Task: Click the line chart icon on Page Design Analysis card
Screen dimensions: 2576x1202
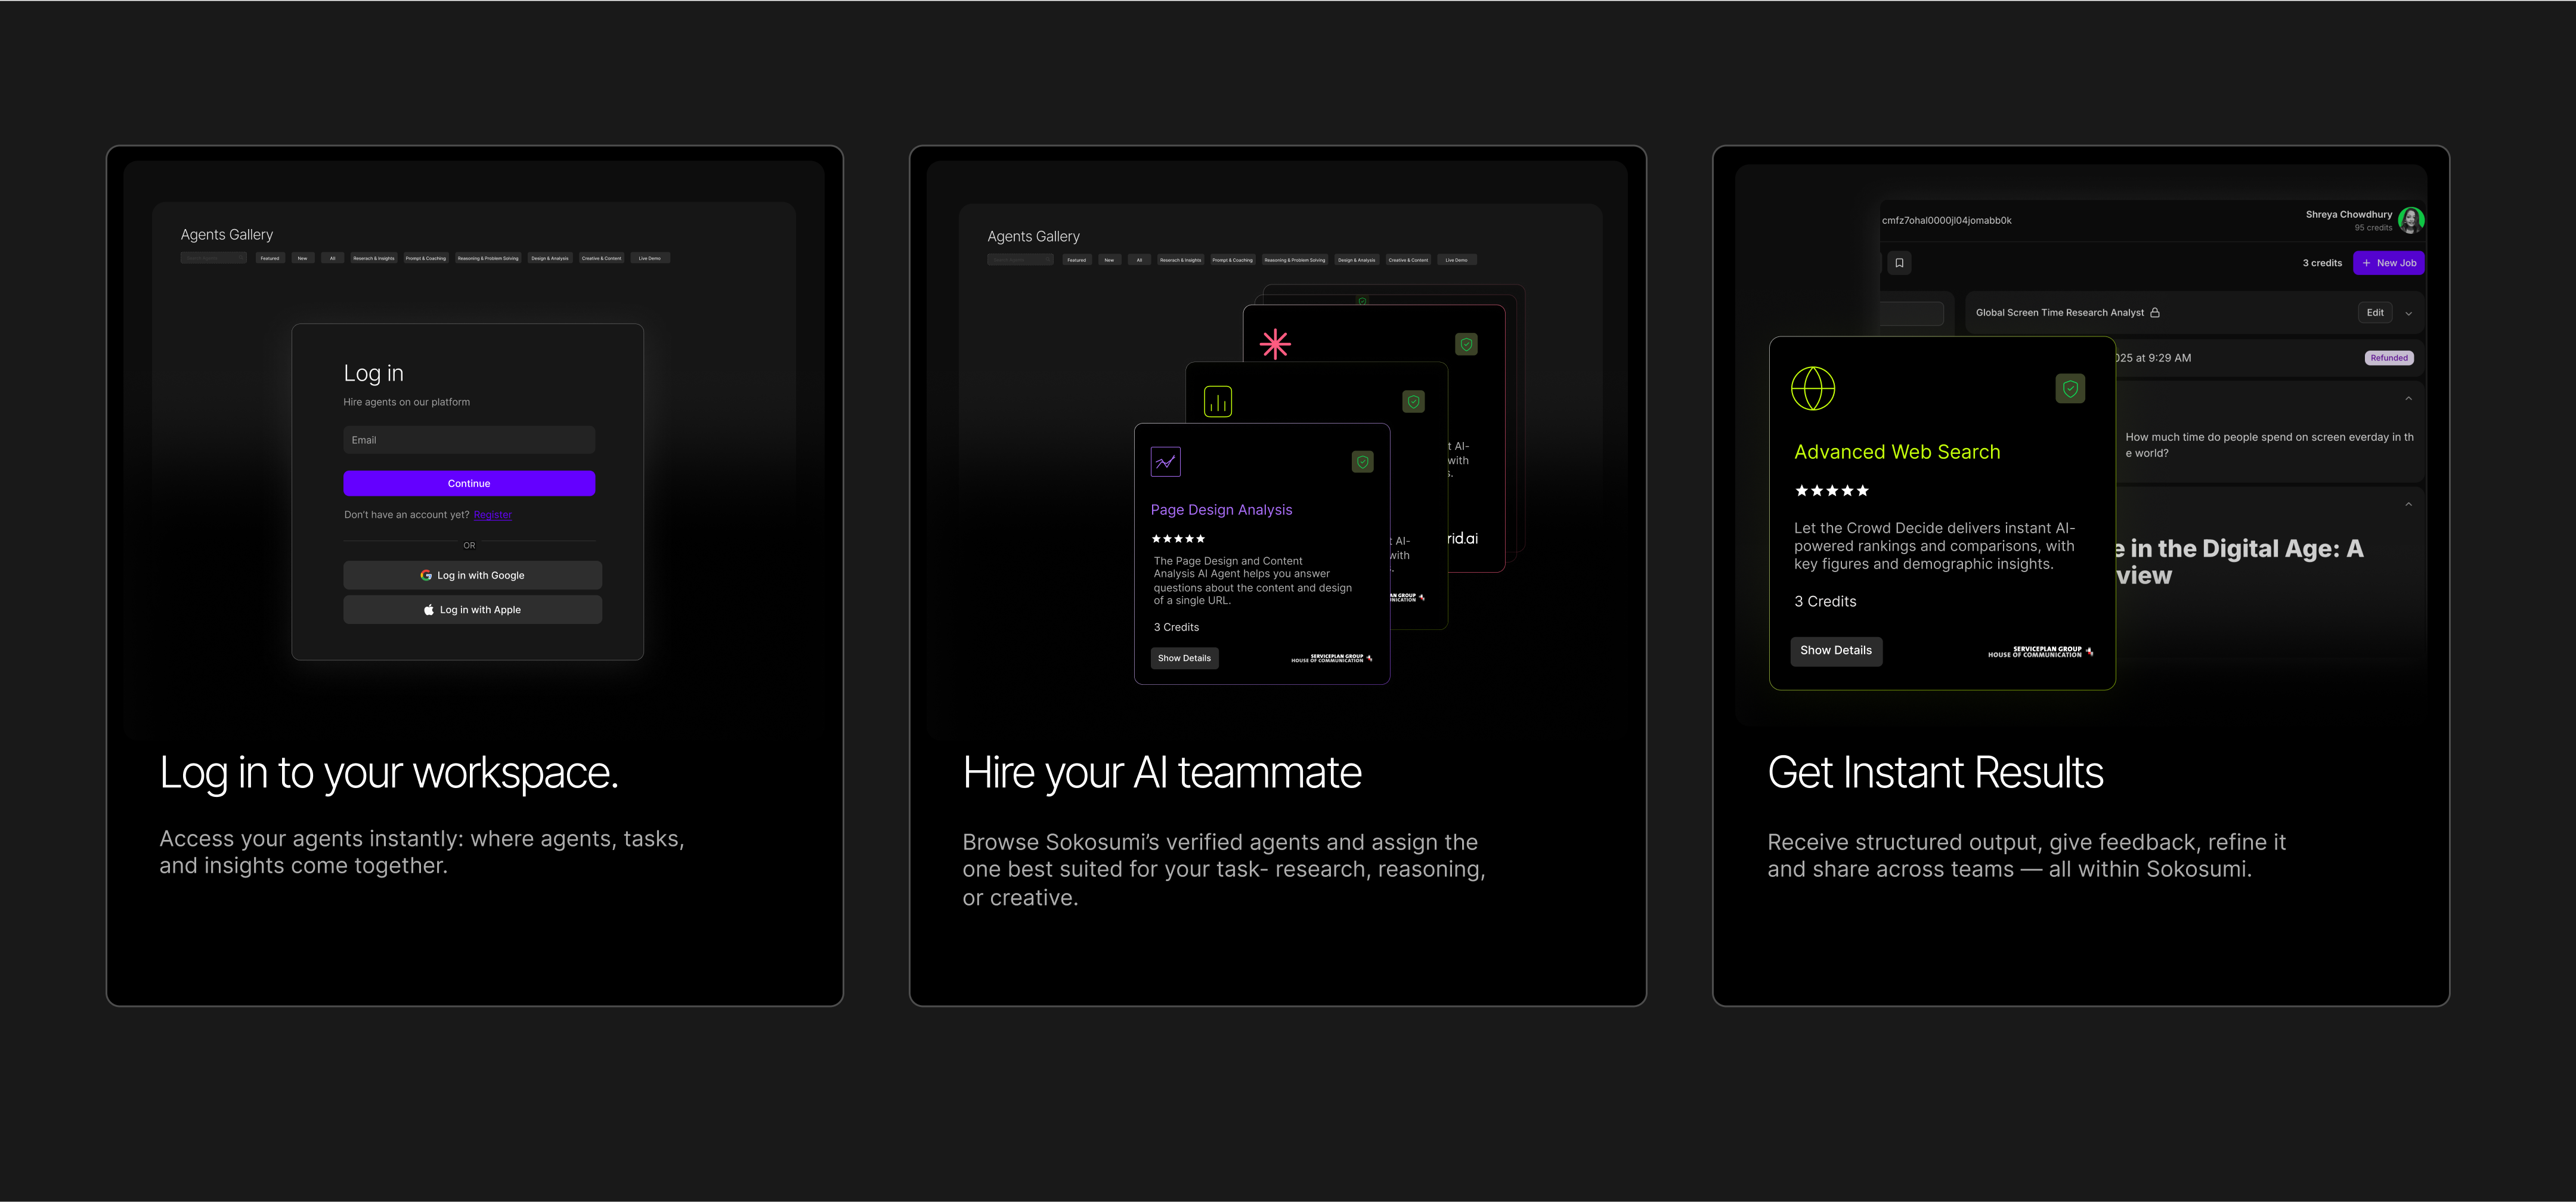Action: pyautogui.click(x=1165, y=462)
